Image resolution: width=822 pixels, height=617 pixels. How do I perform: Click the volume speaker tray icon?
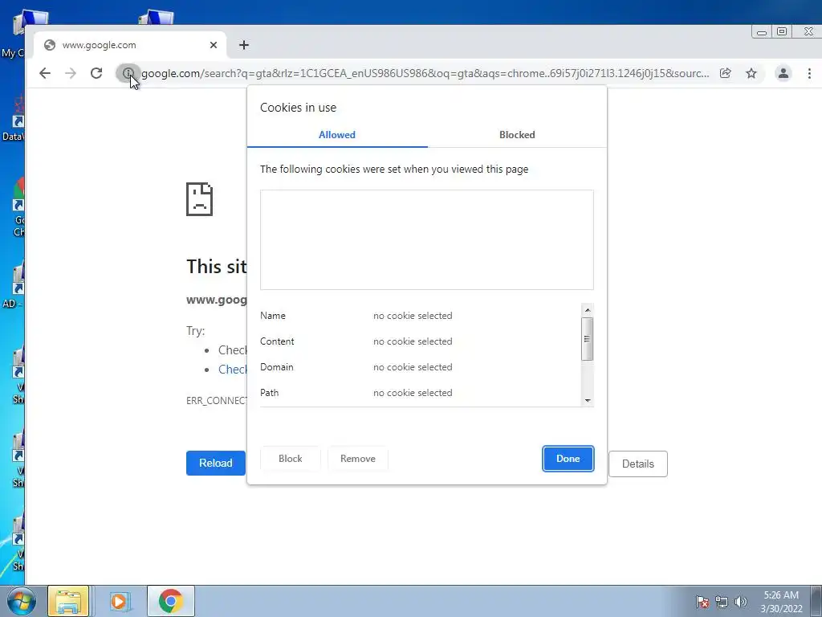[x=741, y=602]
